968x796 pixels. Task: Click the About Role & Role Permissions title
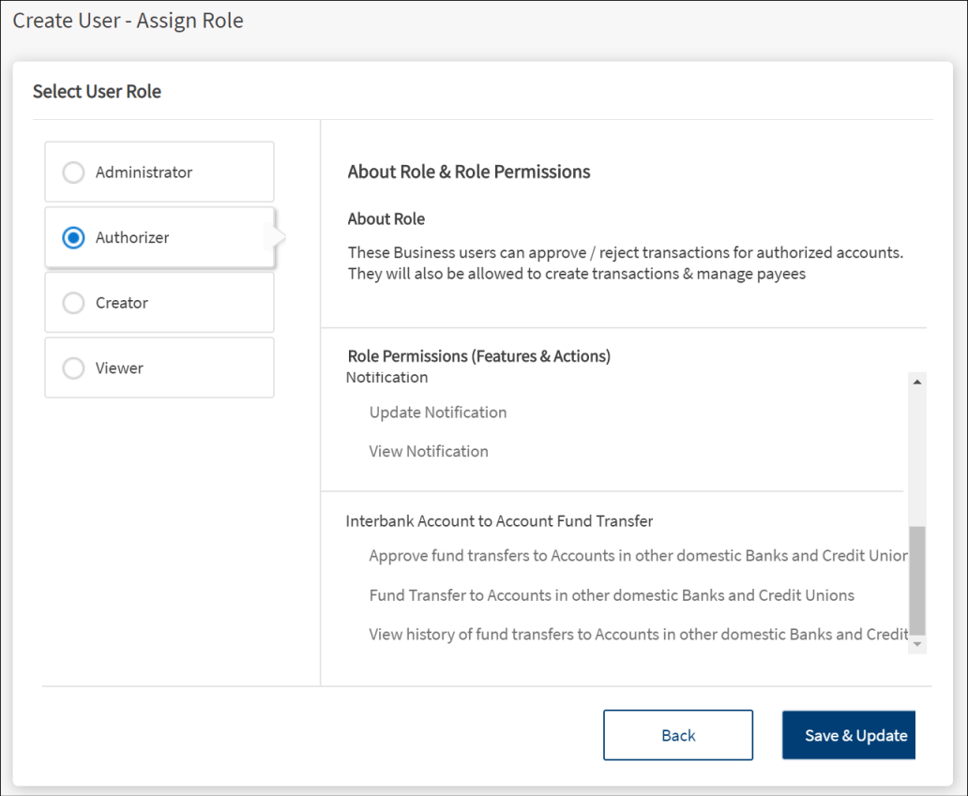pos(468,172)
